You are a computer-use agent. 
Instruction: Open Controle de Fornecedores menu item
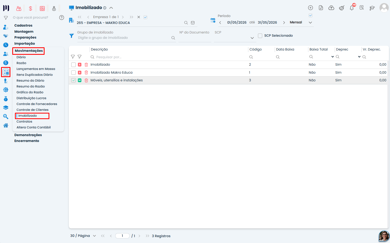pos(37,104)
